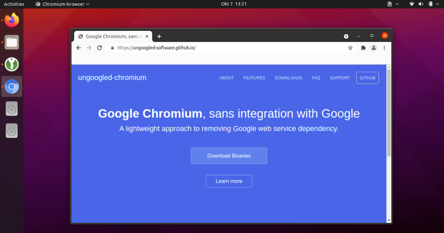Click the padlock site info icon
This screenshot has width=444, height=233.
pos(112,48)
